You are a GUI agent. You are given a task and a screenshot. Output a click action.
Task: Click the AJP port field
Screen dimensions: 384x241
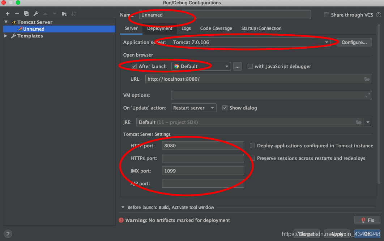pyautogui.click(x=203, y=183)
